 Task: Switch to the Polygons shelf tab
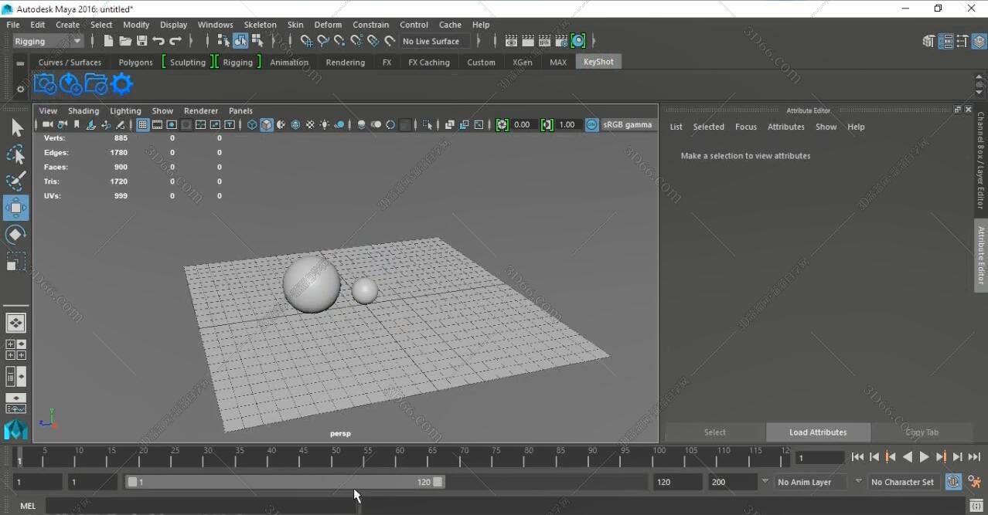coord(136,63)
